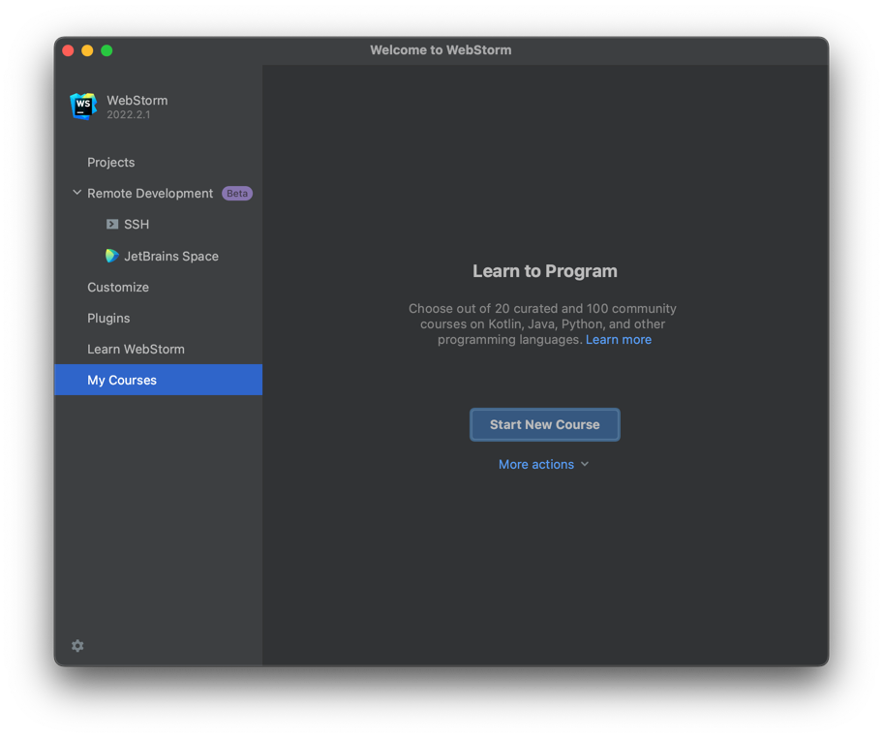
Task: Open the More actions dropdown
Action: [536, 465]
